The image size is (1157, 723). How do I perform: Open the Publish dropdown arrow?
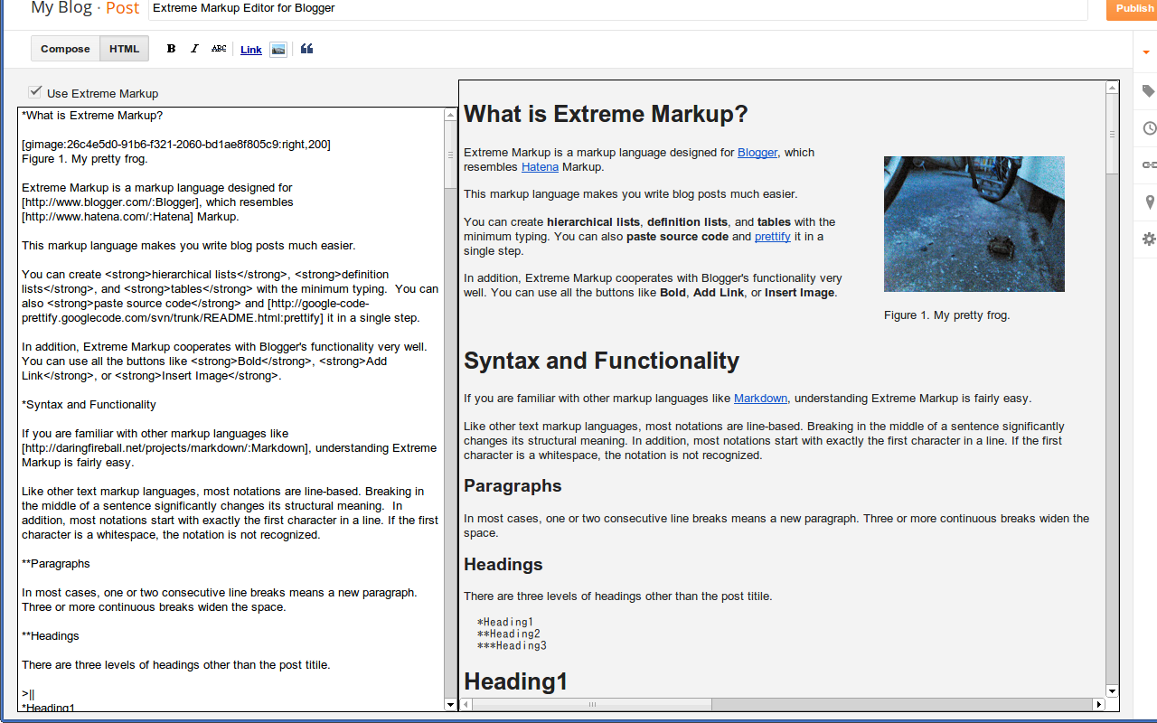pos(1144,52)
